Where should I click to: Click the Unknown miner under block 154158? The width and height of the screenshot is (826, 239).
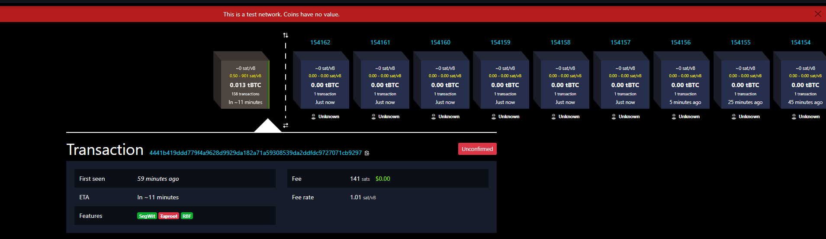[566, 116]
